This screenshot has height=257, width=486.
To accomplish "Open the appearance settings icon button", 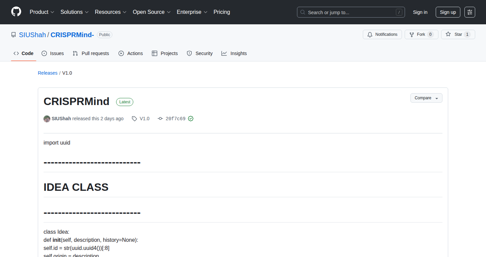I will (470, 12).
